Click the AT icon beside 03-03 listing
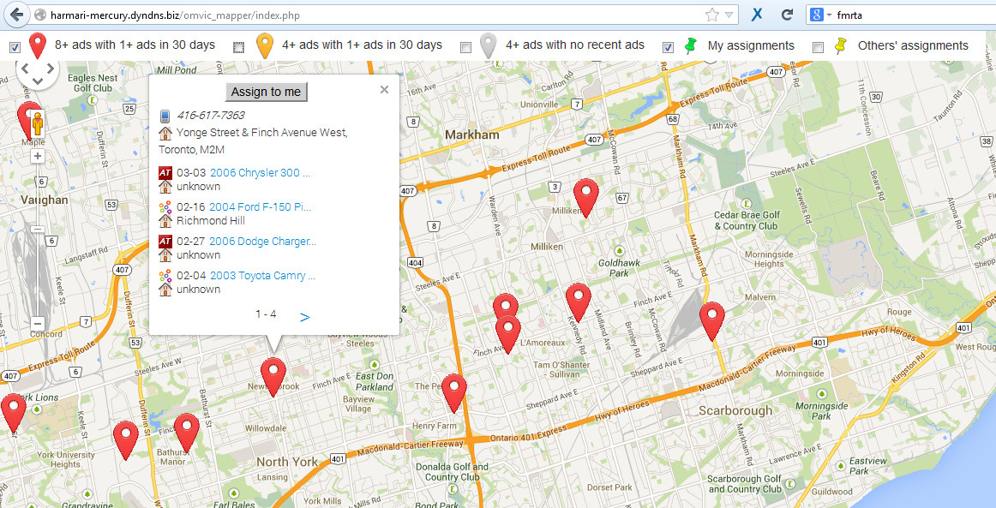 point(165,173)
